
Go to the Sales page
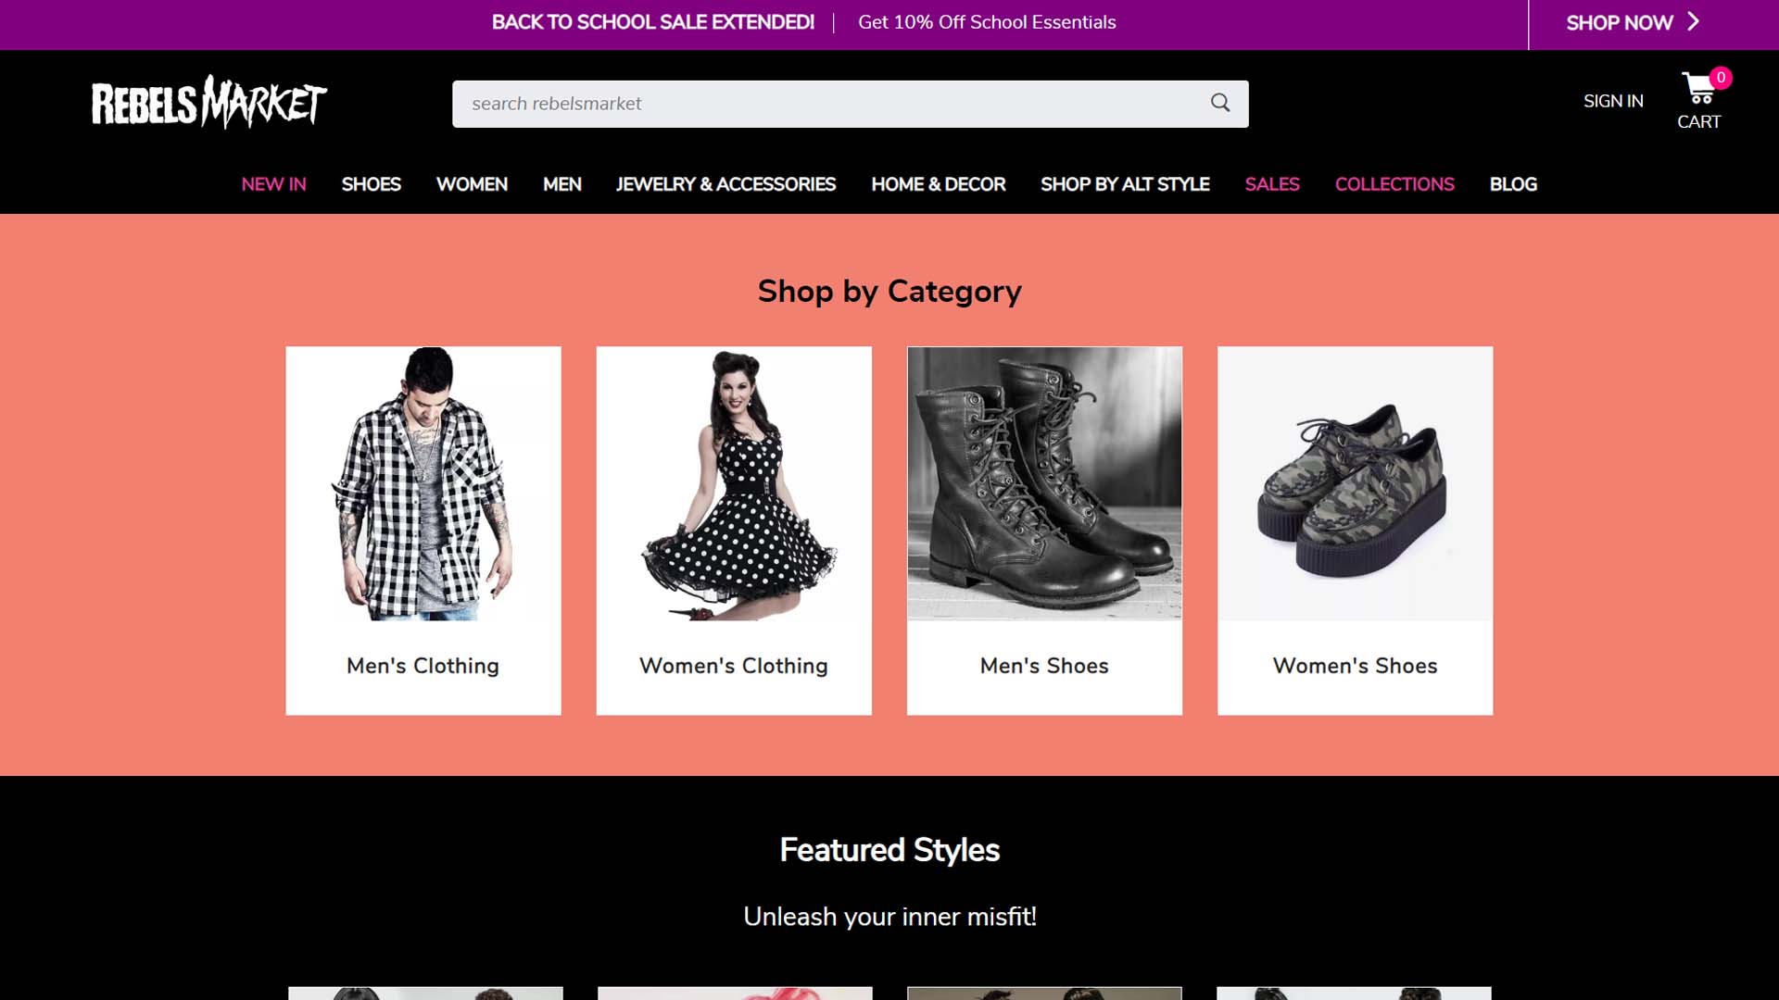click(x=1271, y=184)
